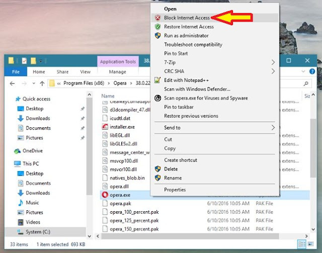Viewport: 322px width, 253px height.
Task: Select the msvcp100.dll file
Action: point(124,161)
